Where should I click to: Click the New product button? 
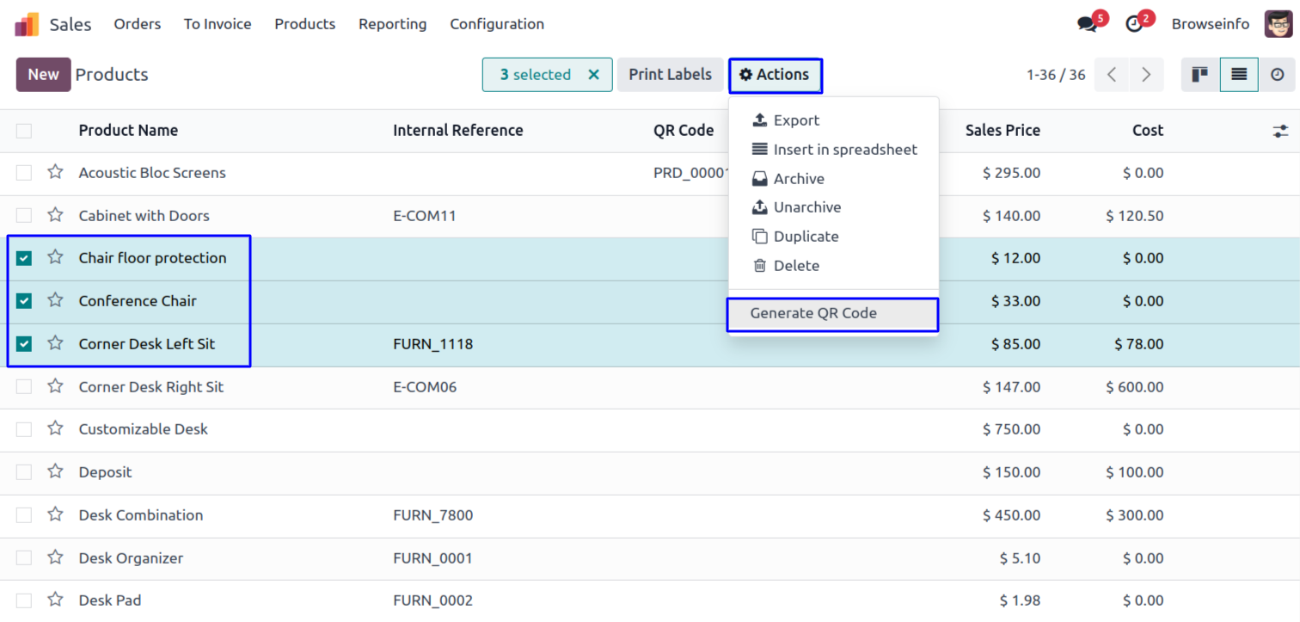point(43,75)
